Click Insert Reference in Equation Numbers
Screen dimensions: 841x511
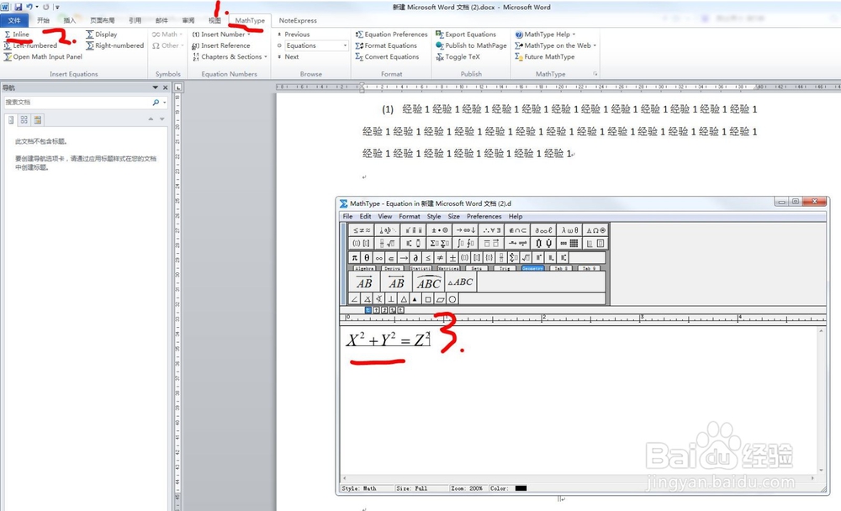pyautogui.click(x=221, y=45)
